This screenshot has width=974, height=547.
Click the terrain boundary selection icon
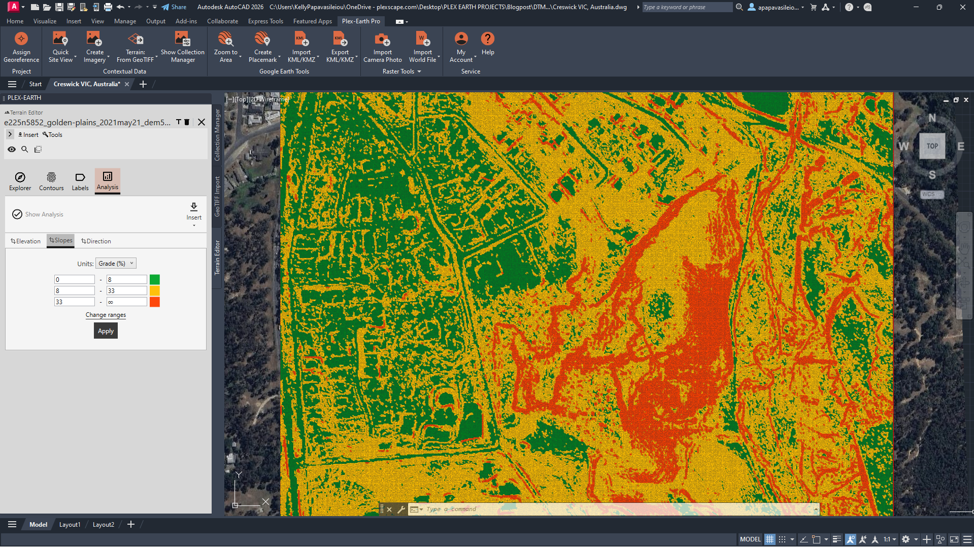click(38, 150)
